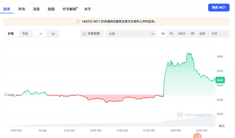Select 全部 all-time range
Viewport: 235px width, 138px height.
point(202,34)
